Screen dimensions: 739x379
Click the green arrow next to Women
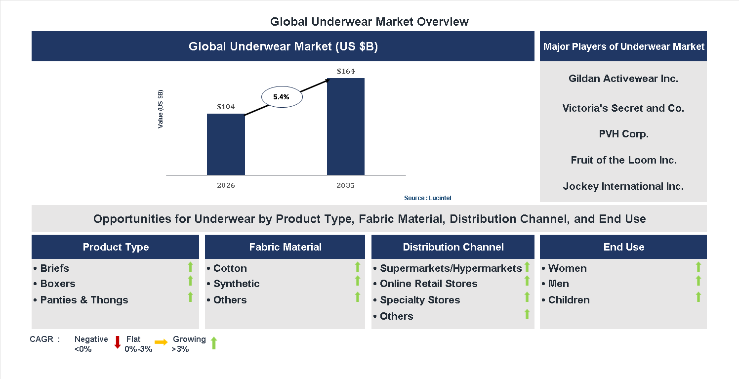pos(698,267)
